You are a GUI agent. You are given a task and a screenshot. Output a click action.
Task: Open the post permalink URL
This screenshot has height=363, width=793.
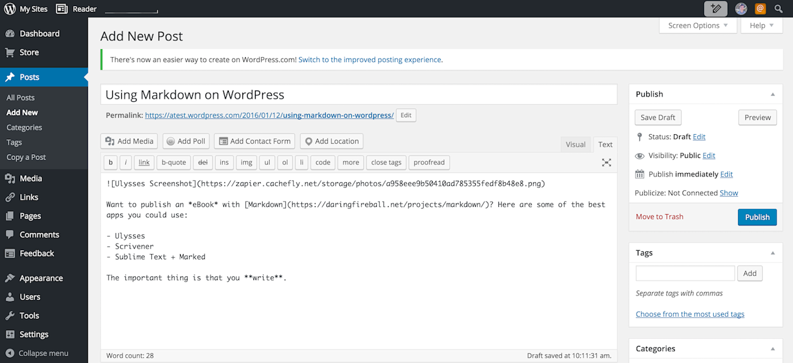(x=269, y=115)
